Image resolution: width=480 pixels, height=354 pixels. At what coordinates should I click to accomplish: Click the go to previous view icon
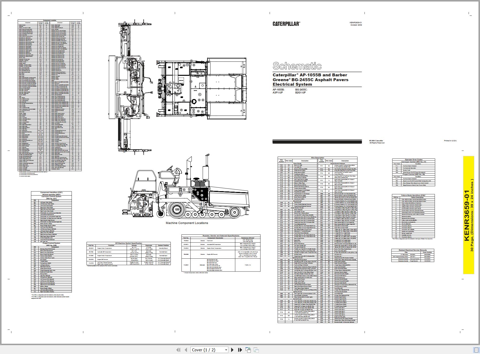[x=248, y=350]
